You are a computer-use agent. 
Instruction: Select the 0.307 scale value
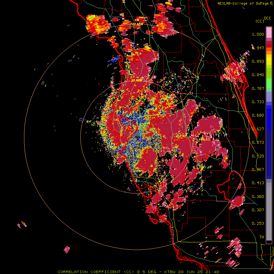click(258, 210)
